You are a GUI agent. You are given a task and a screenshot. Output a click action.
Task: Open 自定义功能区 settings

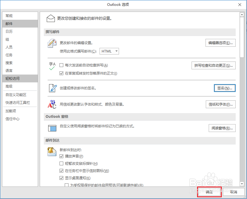[x=20, y=95]
